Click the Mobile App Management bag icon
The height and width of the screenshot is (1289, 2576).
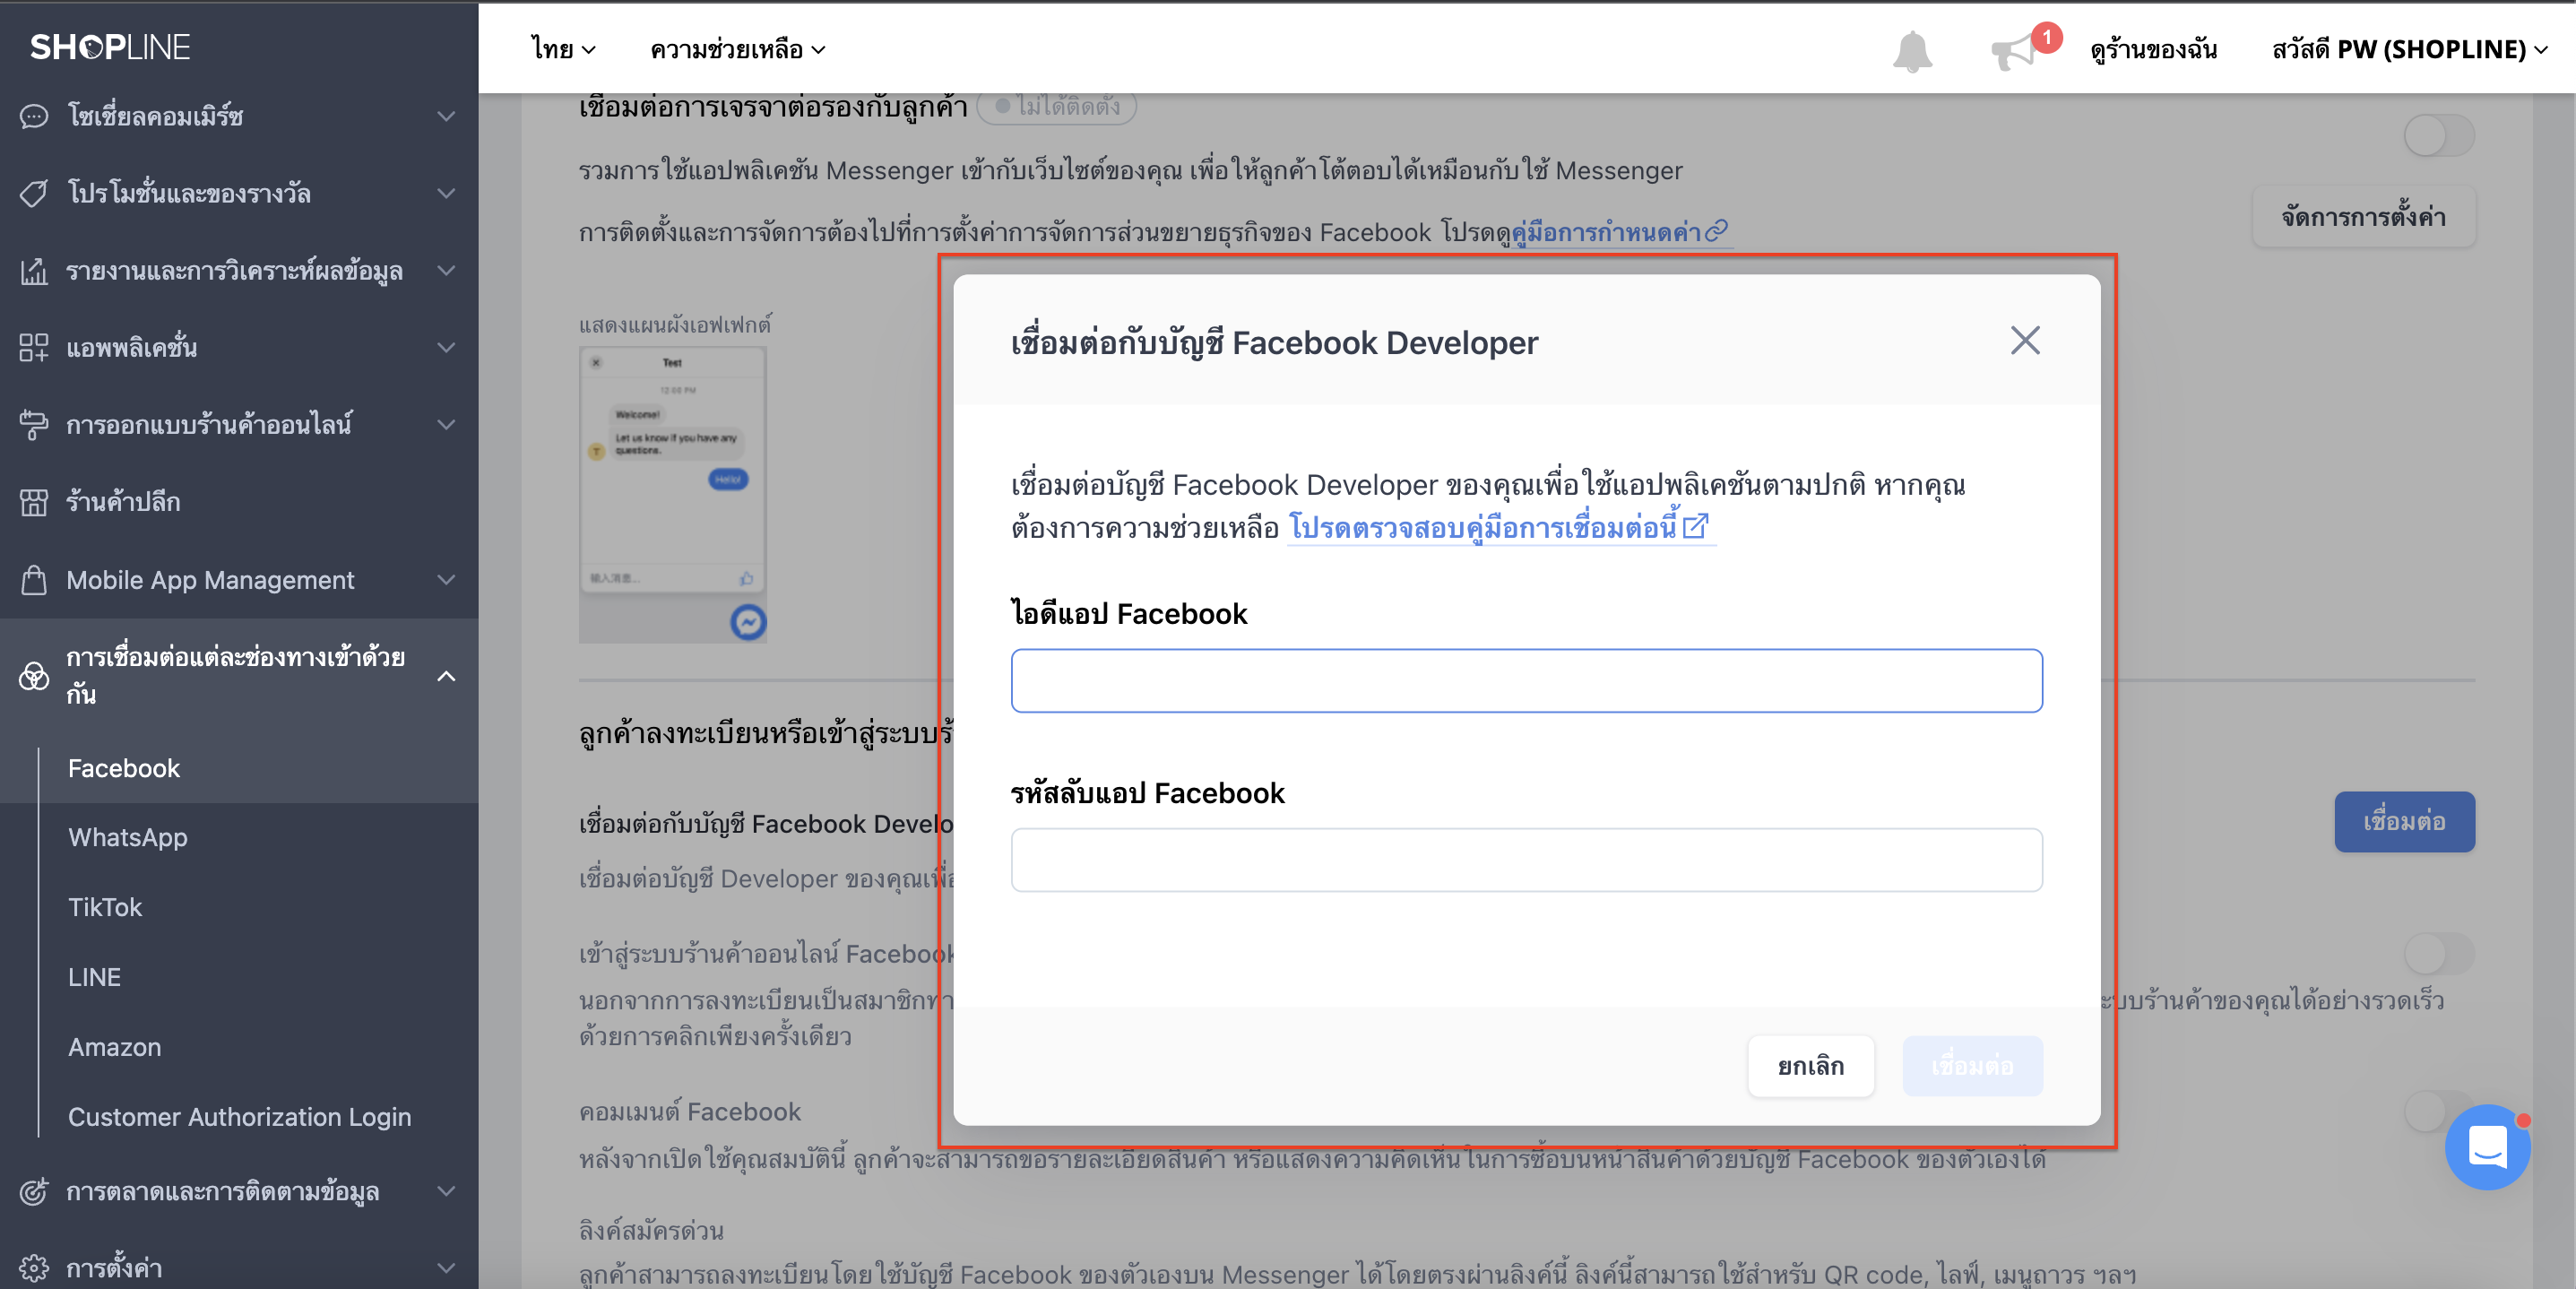coord(34,580)
